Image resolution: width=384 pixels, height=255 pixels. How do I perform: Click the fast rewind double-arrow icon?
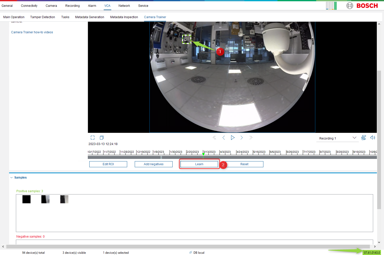coord(214,138)
